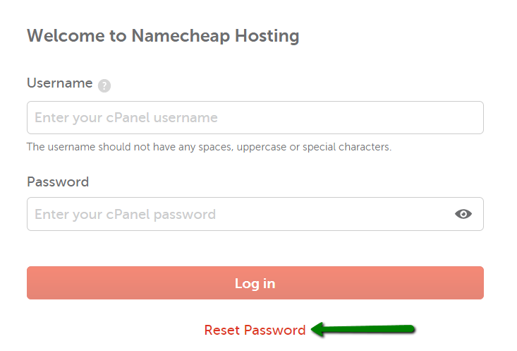Click the Password field label
Screen dimensions: 517x351
pyautogui.click(x=58, y=182)
